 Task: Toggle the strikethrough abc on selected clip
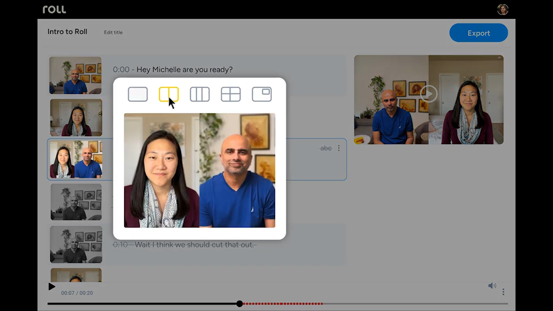pos(326,148)
